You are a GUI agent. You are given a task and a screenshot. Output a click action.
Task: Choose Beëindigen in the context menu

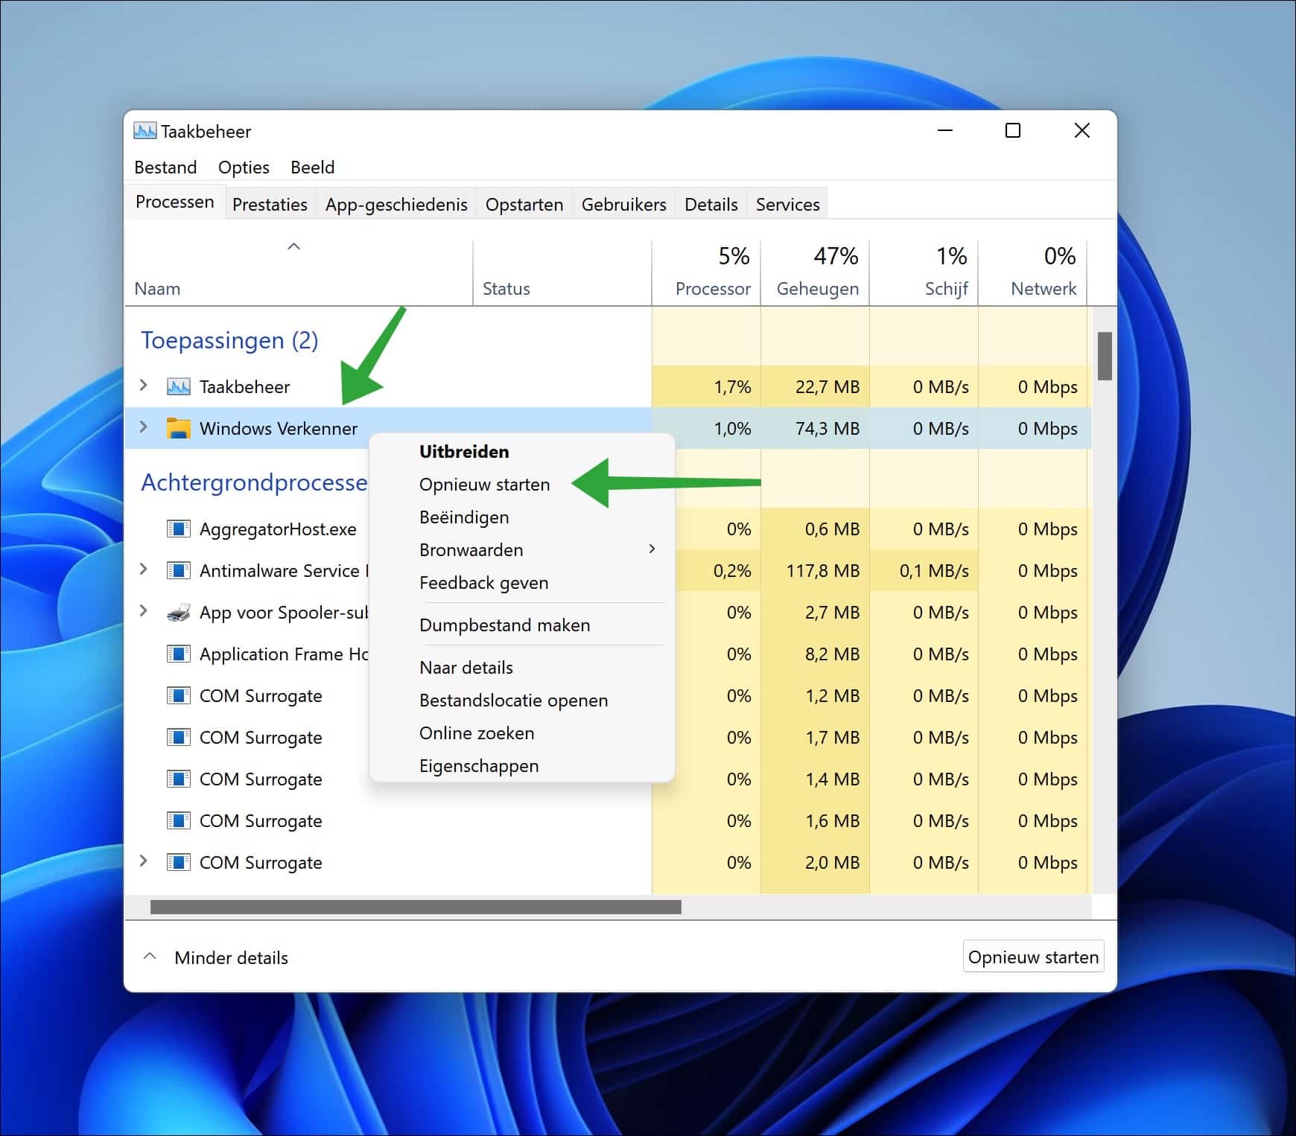pos(522,517)
